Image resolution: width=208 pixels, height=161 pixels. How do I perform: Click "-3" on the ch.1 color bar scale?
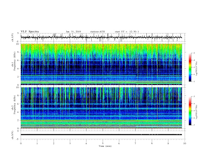[x=194, y=53]
